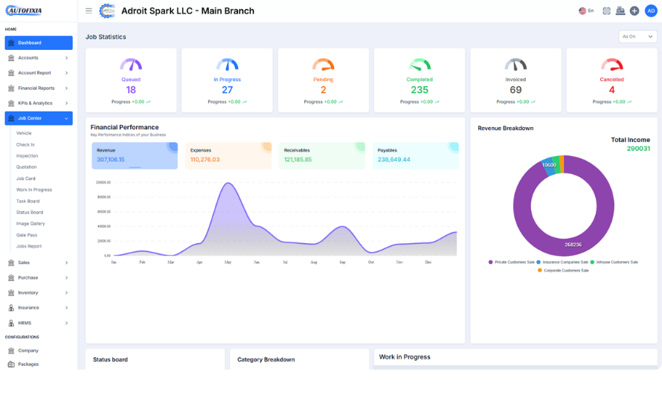Toggle Private Customers Sale legend series
The image size is (662, 409).
(x=513, y=262)
